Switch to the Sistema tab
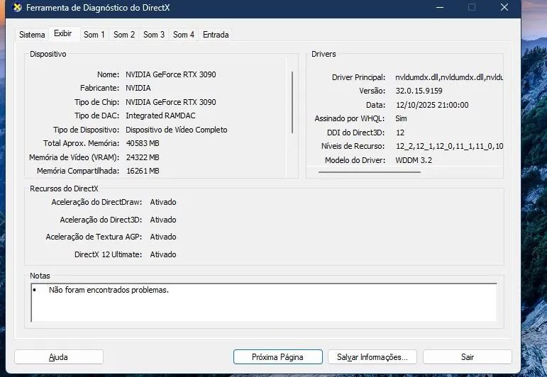This screenshot has width=547, height=377. point(32,35)
